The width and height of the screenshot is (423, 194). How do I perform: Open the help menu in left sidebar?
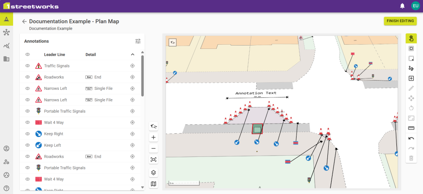[6, 188]
